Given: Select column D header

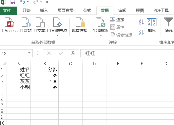Looking at the screenshot, I should [x=94, y=64].
